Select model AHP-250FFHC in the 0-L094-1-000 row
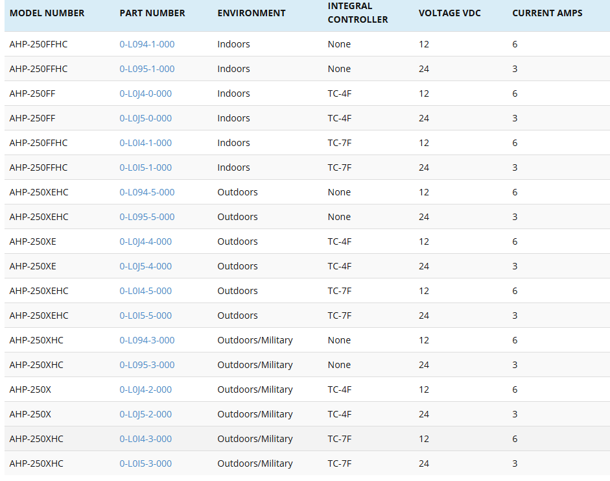Viewport: 610px width, 481px height. tap(38, 44)
